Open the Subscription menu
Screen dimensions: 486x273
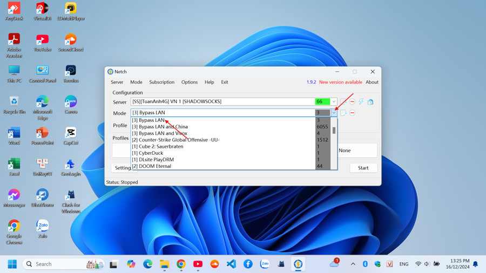(161, 83)
